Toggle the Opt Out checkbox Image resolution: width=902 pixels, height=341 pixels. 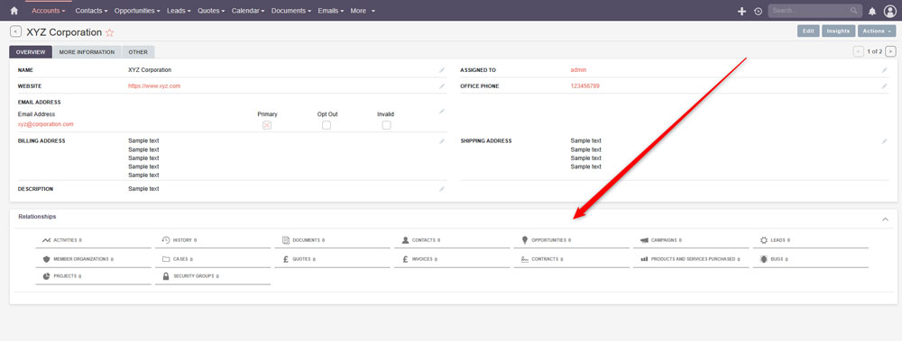click(327, 125)
